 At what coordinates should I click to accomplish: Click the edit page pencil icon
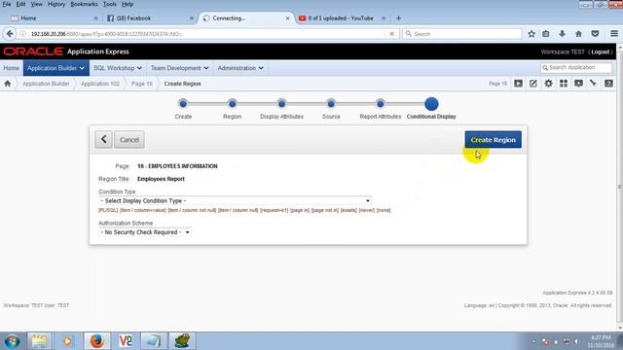point(533,84)
